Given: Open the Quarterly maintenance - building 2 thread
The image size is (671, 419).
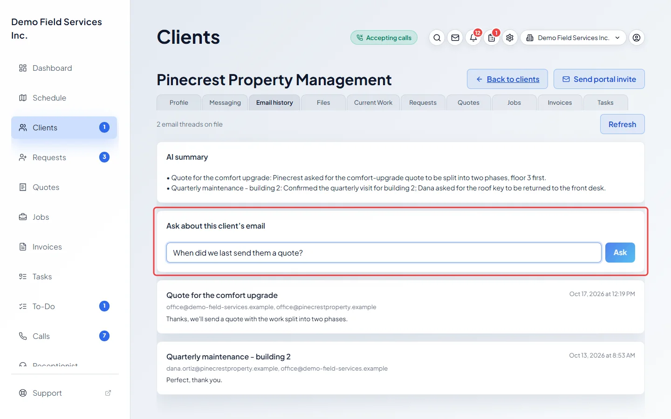Looking at the screenshot, I should 401,368.
